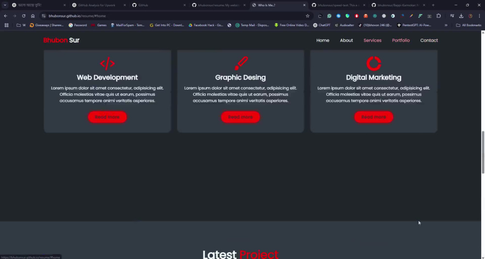Open the (10)bhovon 246 TikTok bookmark

375,25
